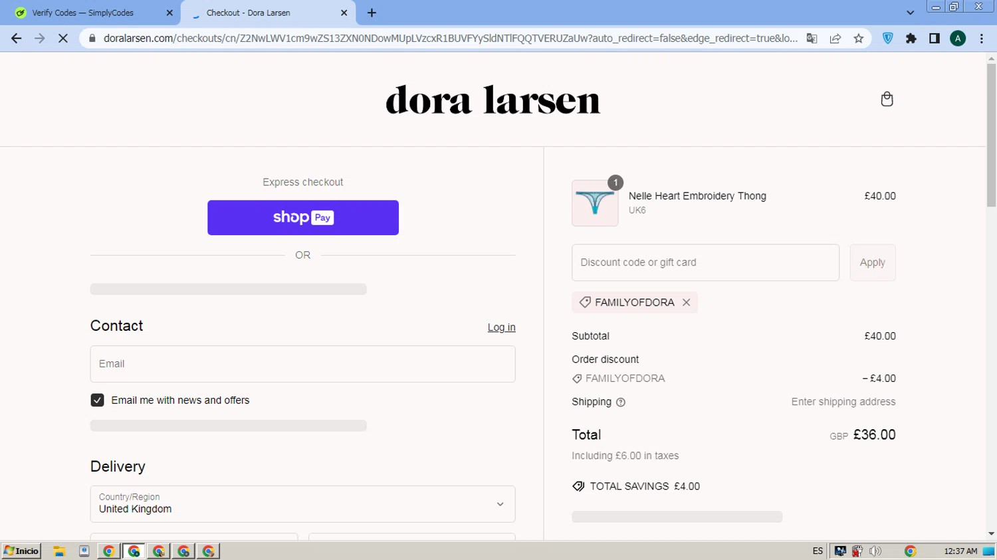Viewport: 997px width, 560px height.
Task: Toggle the browser side panel icon
Action: pos(935,39)
